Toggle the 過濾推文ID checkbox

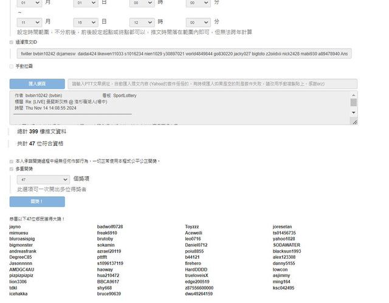click(x=12, y=43)
